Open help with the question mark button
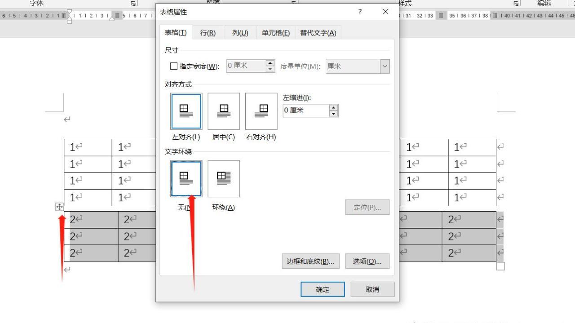This screenshot has width=575, height=323. 360,12
